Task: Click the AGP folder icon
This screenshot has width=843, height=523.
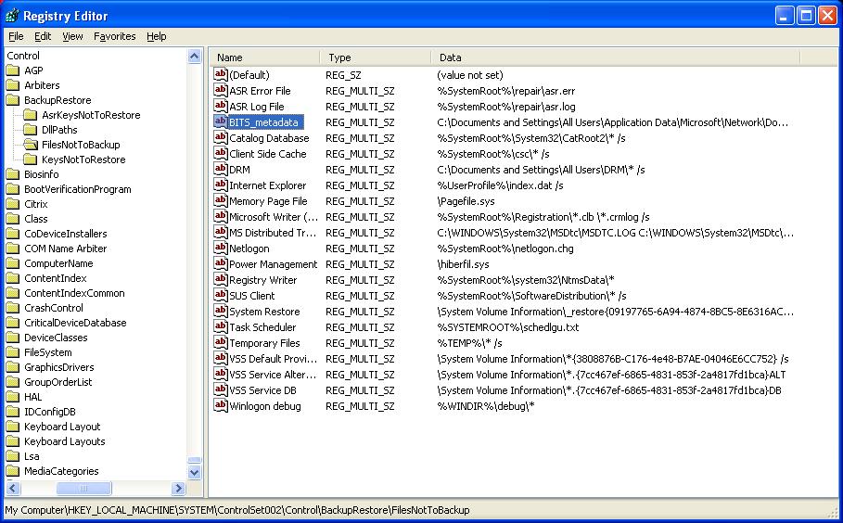Action: tap(12, 70)
